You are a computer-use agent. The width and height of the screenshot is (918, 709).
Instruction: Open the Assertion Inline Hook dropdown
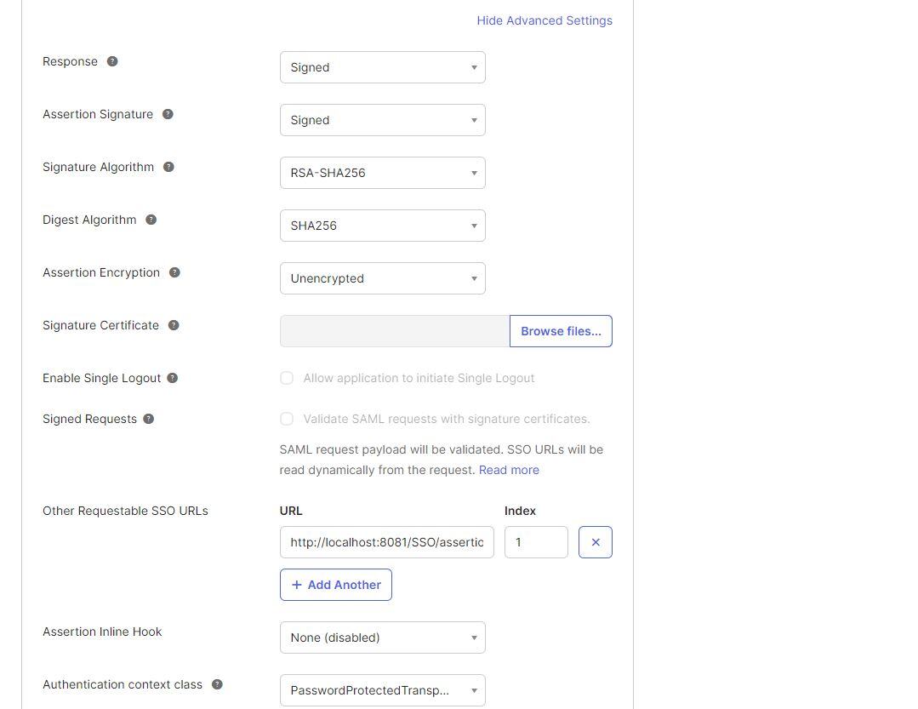[382, 637]
